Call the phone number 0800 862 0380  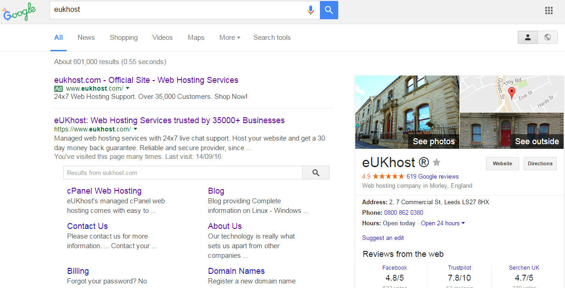point(403,212)
